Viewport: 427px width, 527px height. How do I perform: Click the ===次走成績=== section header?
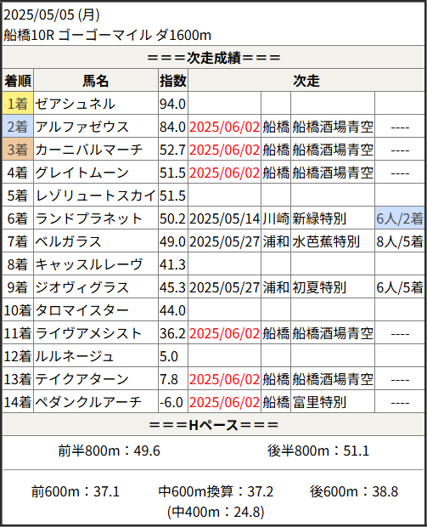[x=214, y=58]
